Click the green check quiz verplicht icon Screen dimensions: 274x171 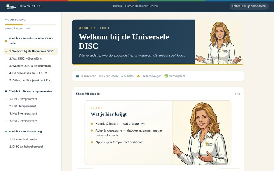[x=166, y=76]
